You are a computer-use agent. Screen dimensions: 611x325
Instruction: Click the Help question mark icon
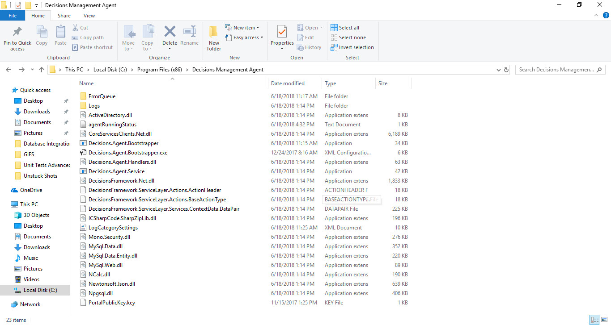click(x=606, y=15)
